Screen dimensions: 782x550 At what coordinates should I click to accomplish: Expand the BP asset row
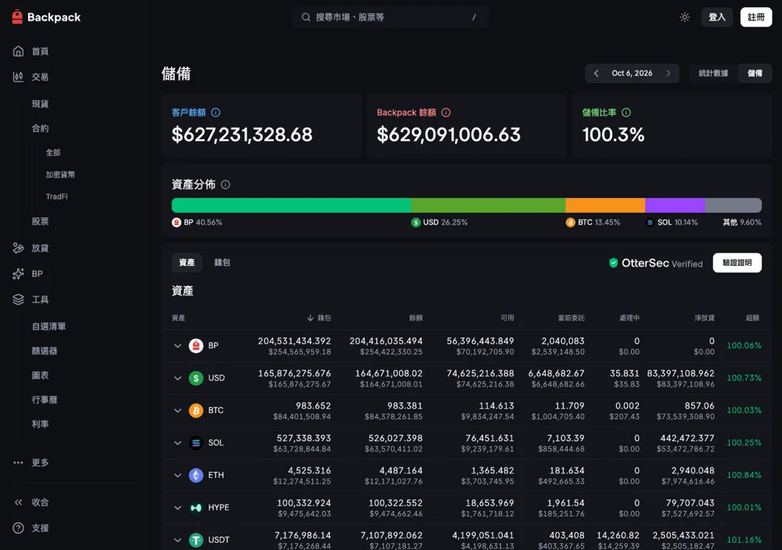point(178,345)
